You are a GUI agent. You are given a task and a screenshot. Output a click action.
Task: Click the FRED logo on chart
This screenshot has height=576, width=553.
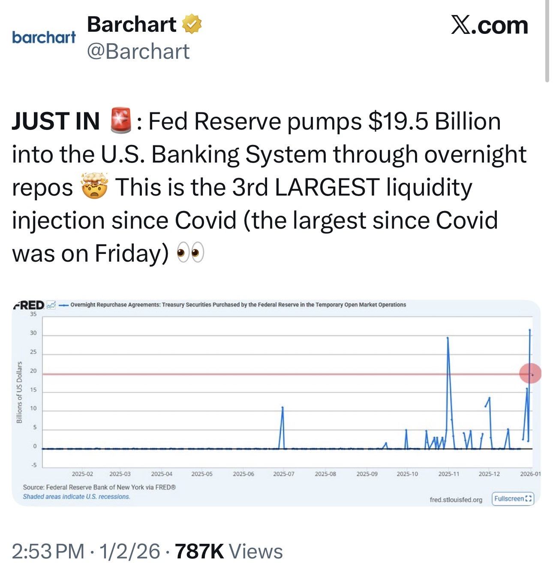coord(29,305)
